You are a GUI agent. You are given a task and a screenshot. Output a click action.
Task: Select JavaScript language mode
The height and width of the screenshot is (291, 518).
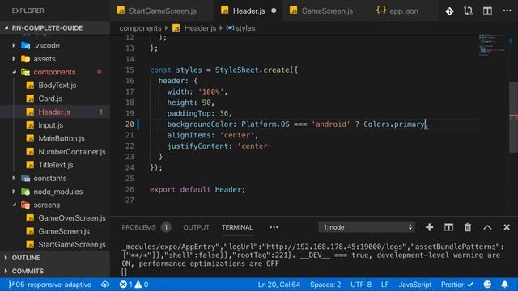(415, 285)
